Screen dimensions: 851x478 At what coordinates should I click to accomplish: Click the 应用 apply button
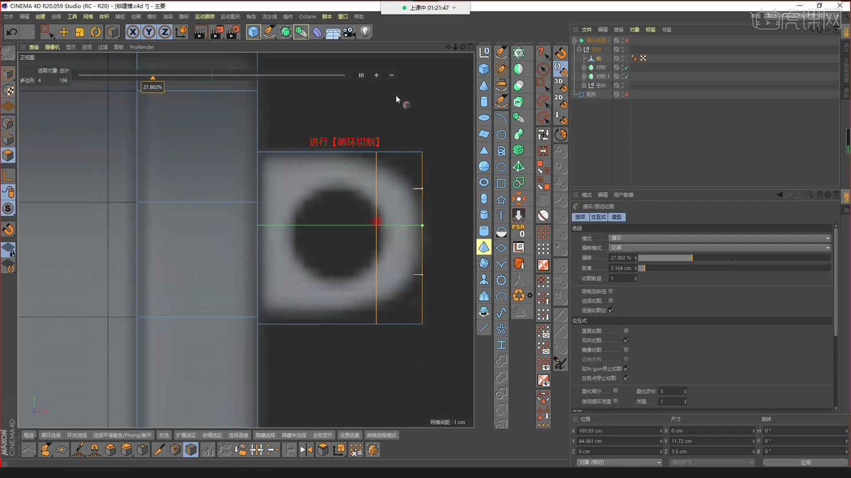click(805, 463)
